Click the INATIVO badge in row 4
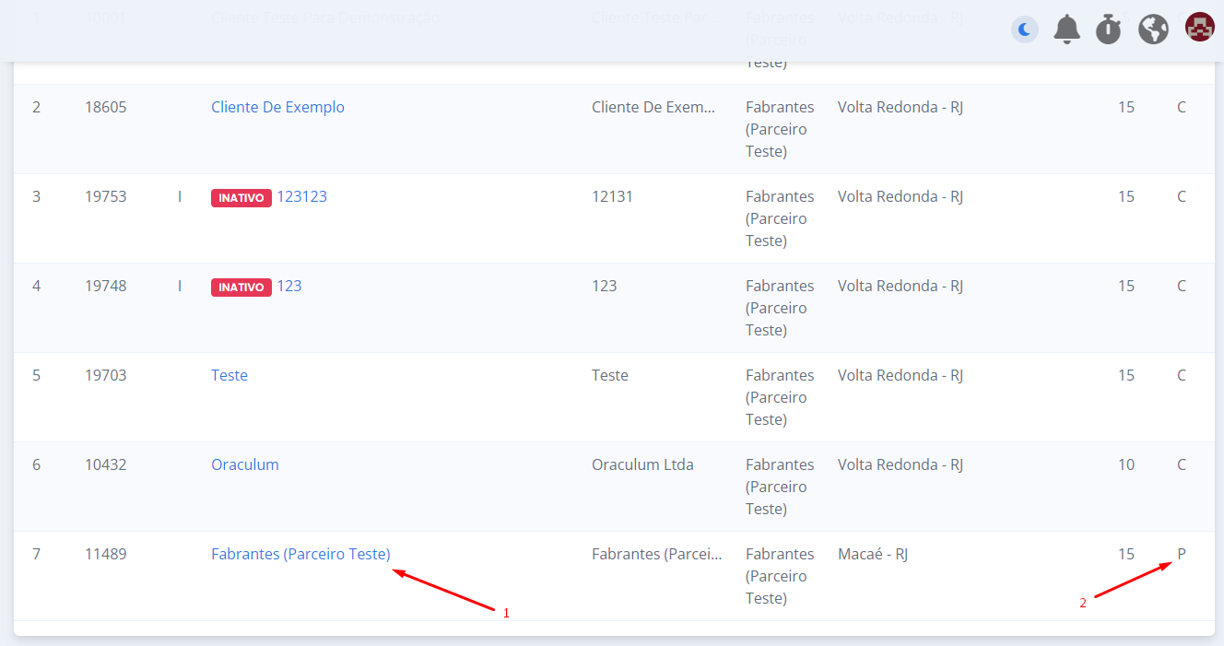Viewport: 1224px width, 646px height. point(241,287)
